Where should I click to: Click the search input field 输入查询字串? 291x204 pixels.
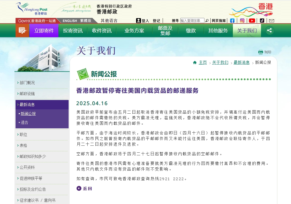click(192, 20)
